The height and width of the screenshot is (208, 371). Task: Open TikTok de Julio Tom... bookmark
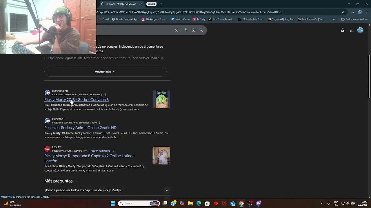(251, 19)
